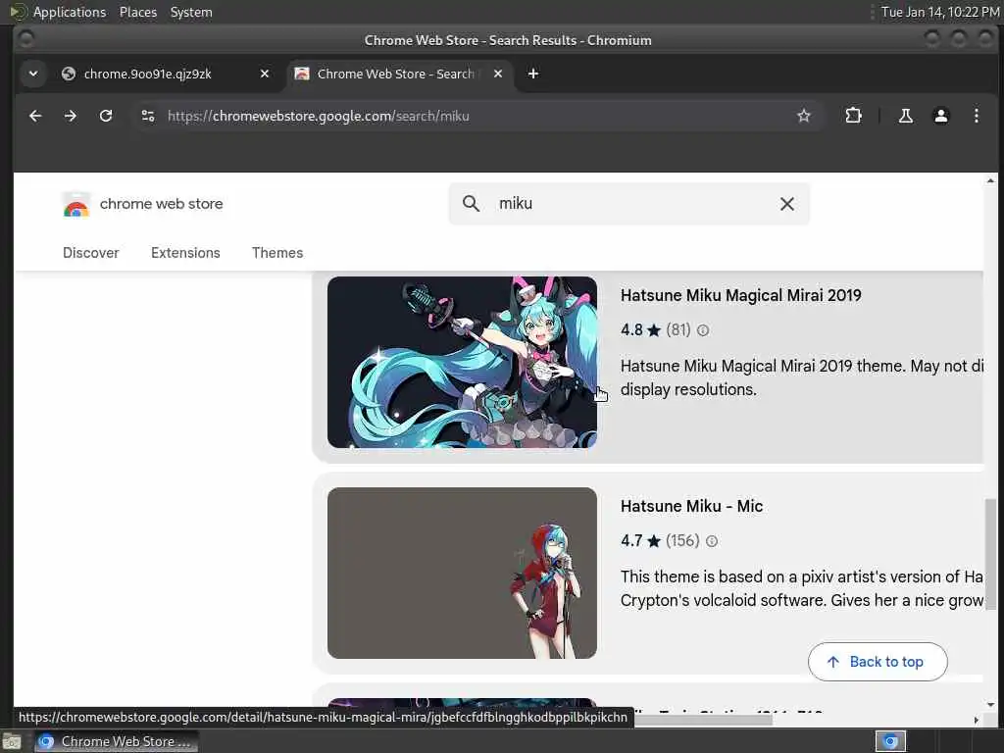Open the Discover section

coord(91,253)
